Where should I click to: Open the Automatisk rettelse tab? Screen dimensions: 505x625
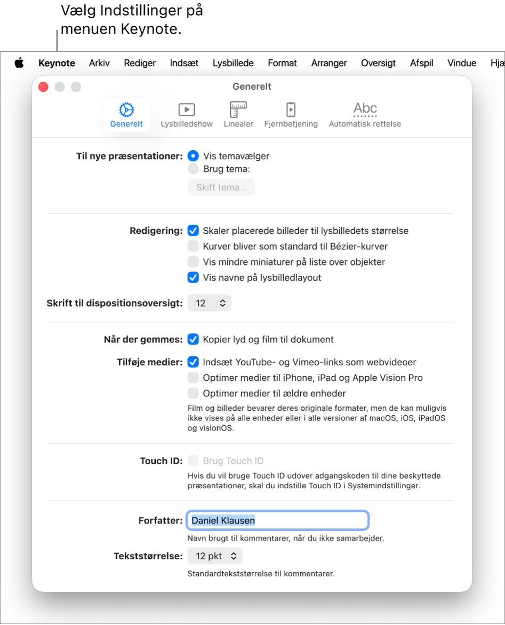click(x=365, y=115)
